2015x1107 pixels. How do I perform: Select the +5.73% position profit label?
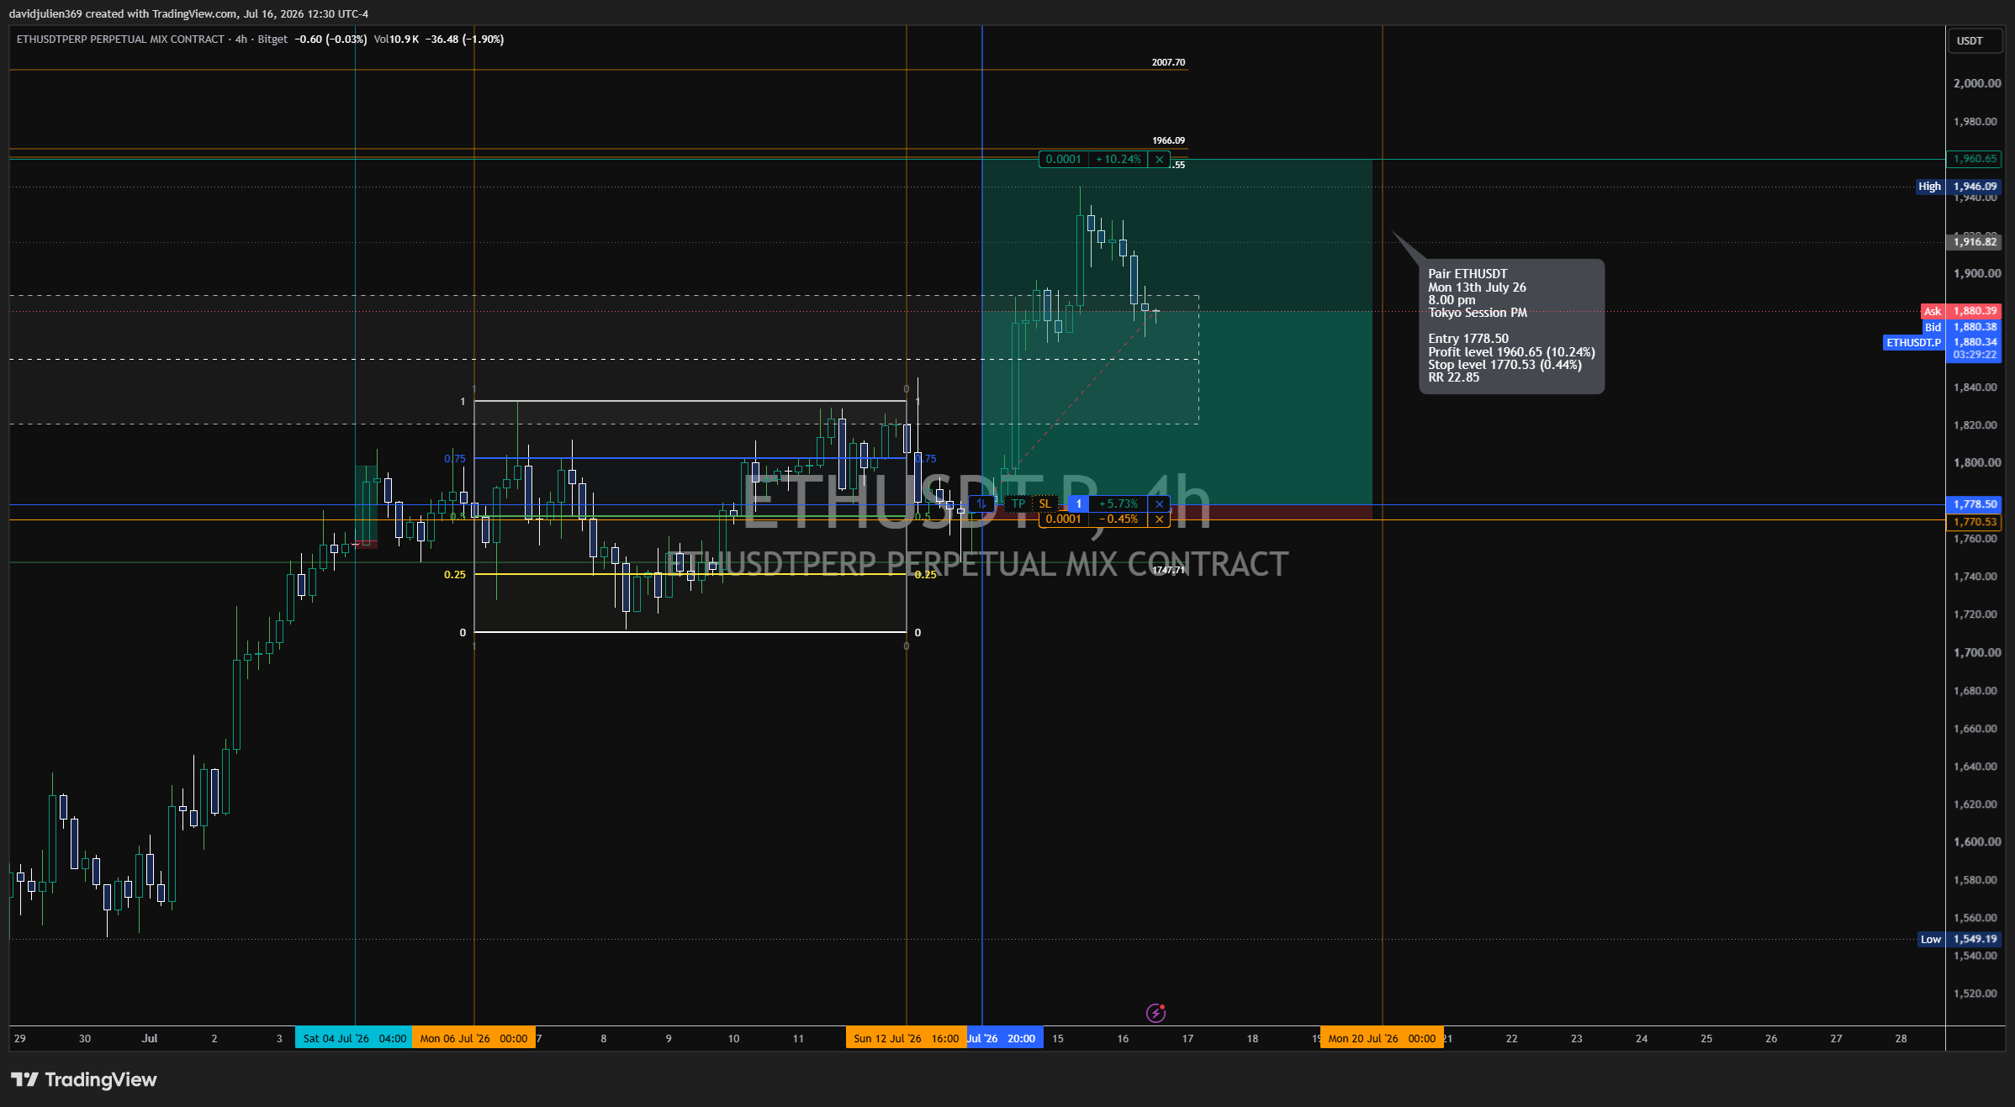tap(1119, 504)
